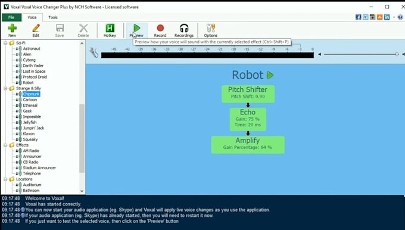Click the microphone icon beside level meter

click(x=94, y=52)
